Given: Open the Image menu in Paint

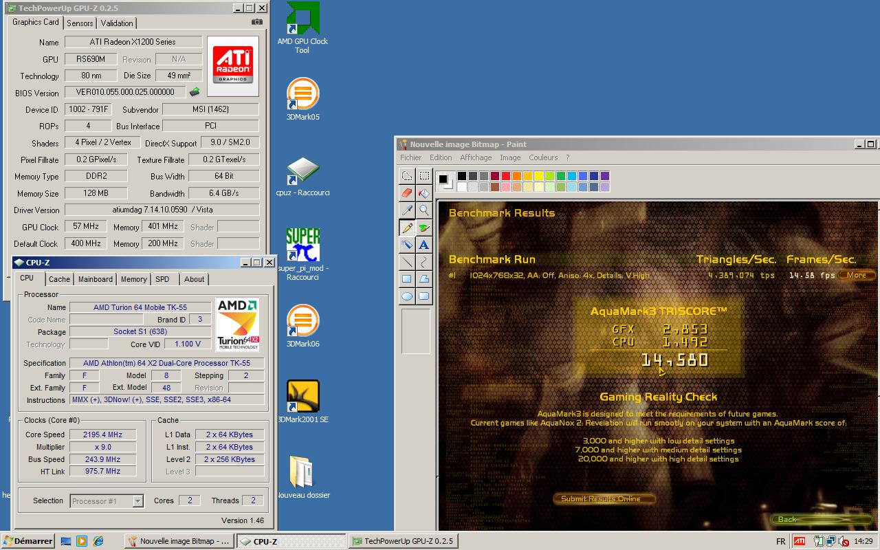Looking at the screenshot, I should (x=510, y=157).
